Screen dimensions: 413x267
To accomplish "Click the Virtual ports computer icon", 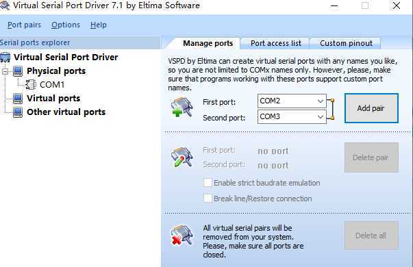I will point(18,99).
